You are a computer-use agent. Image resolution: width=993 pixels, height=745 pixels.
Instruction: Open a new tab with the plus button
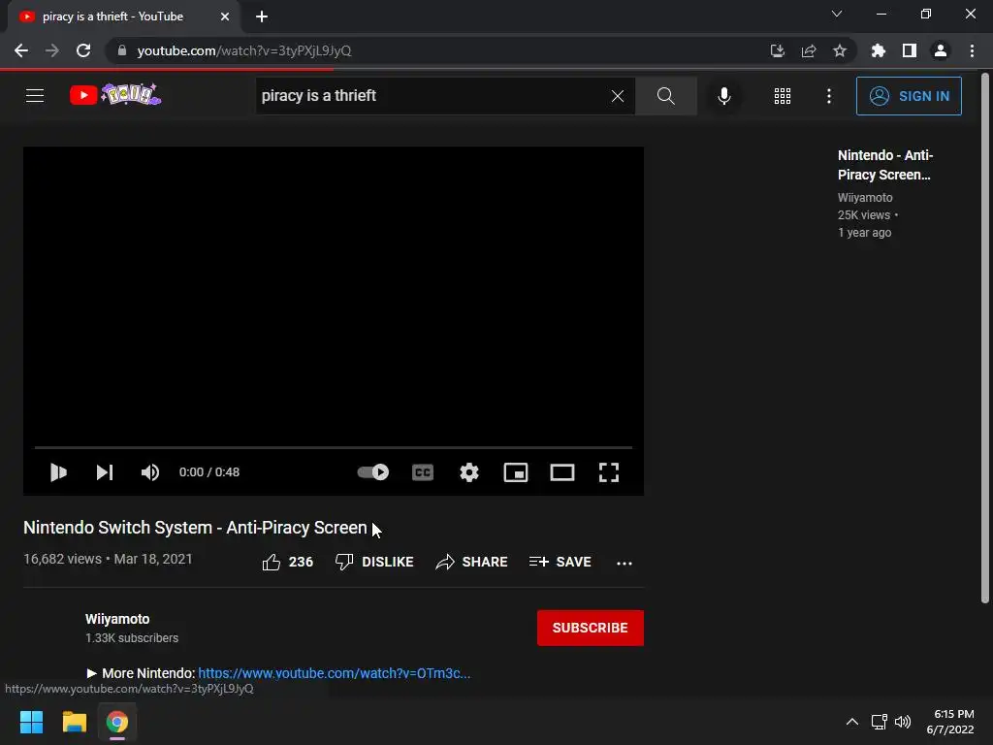click(x=262, y=16)
